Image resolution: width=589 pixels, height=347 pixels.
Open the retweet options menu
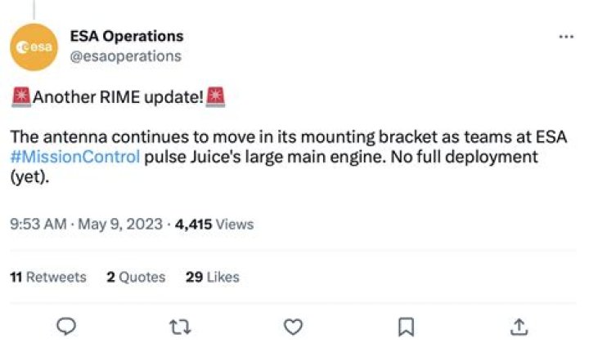[x=180, y=327]
